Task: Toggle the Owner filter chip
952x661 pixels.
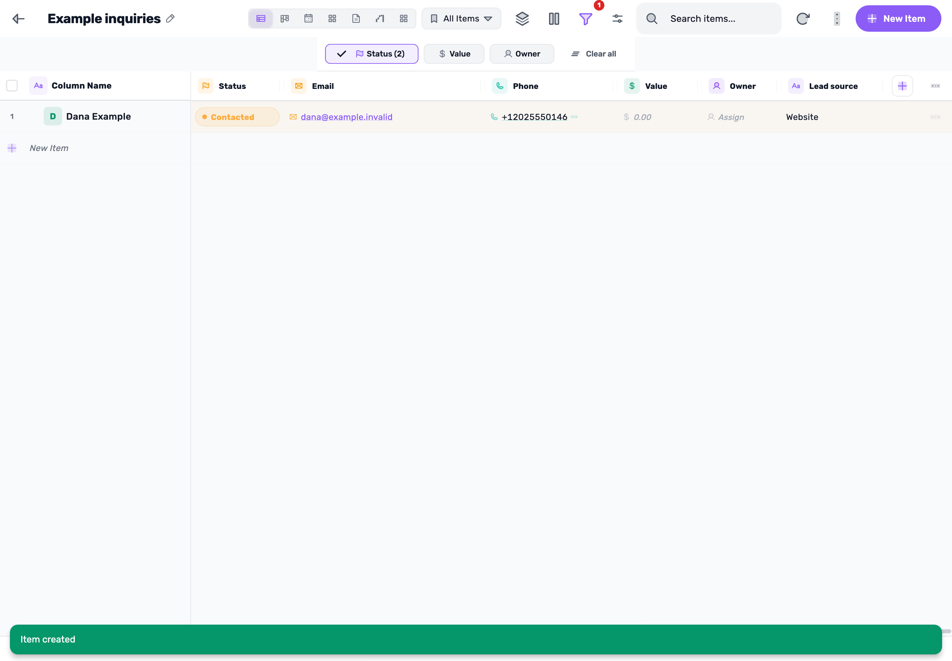Action: pos(522,54)
